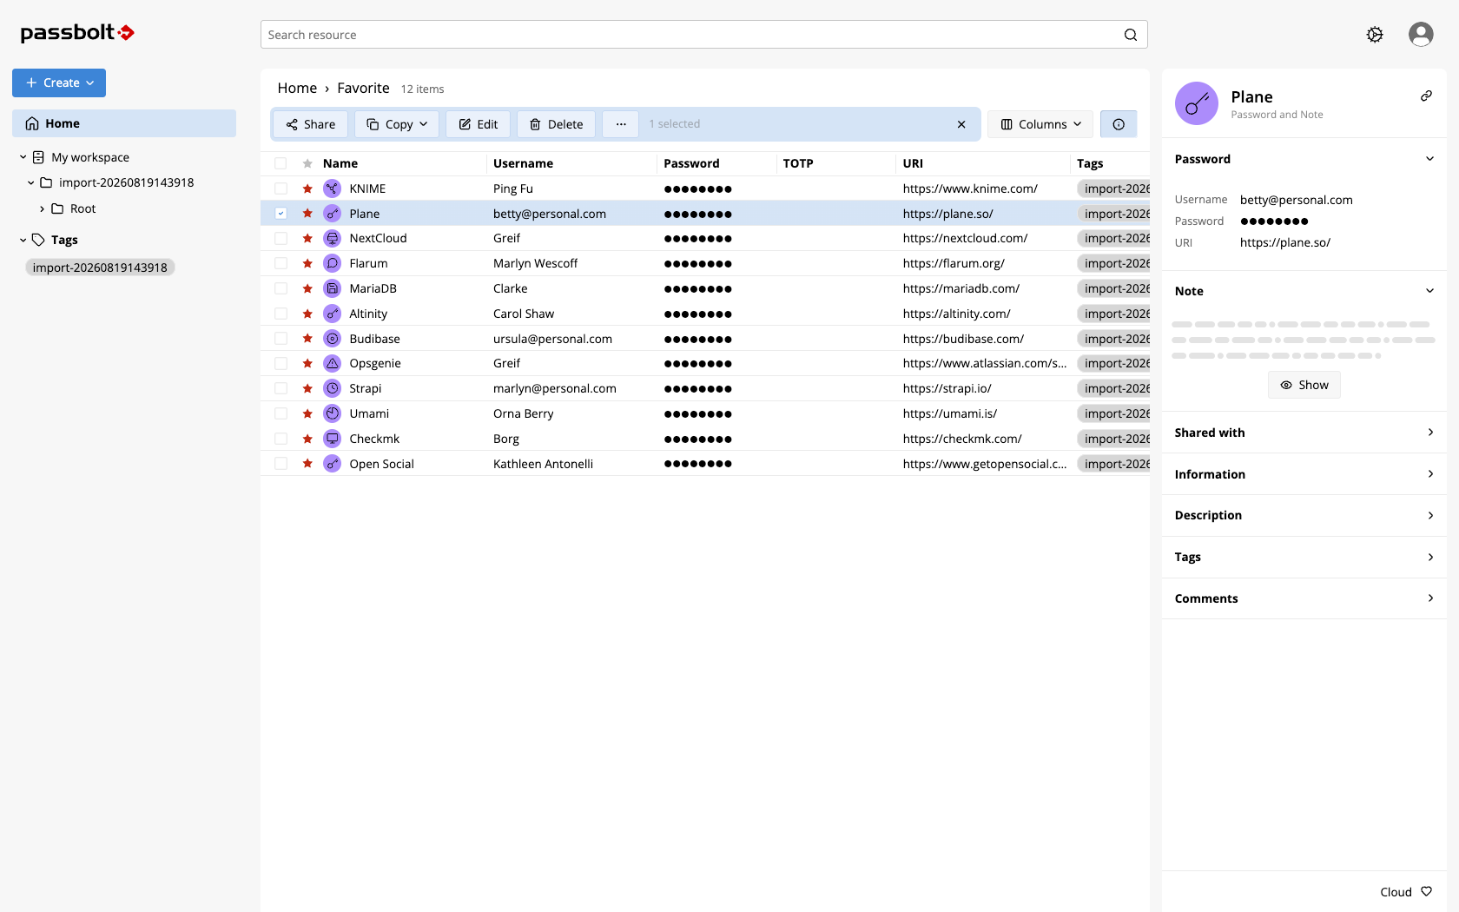Unfavorite the Flarum star
Screen dimensions: 1459x912
click(307, 263)
